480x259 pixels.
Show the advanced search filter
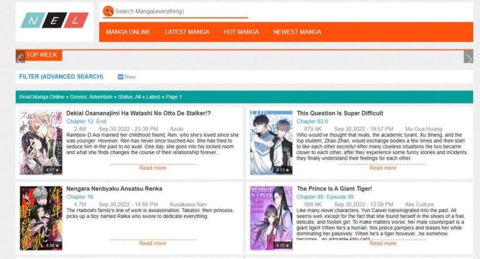(x=130, y=77)
